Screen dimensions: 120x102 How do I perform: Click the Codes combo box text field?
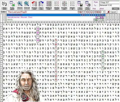click(x=54, y=12)
